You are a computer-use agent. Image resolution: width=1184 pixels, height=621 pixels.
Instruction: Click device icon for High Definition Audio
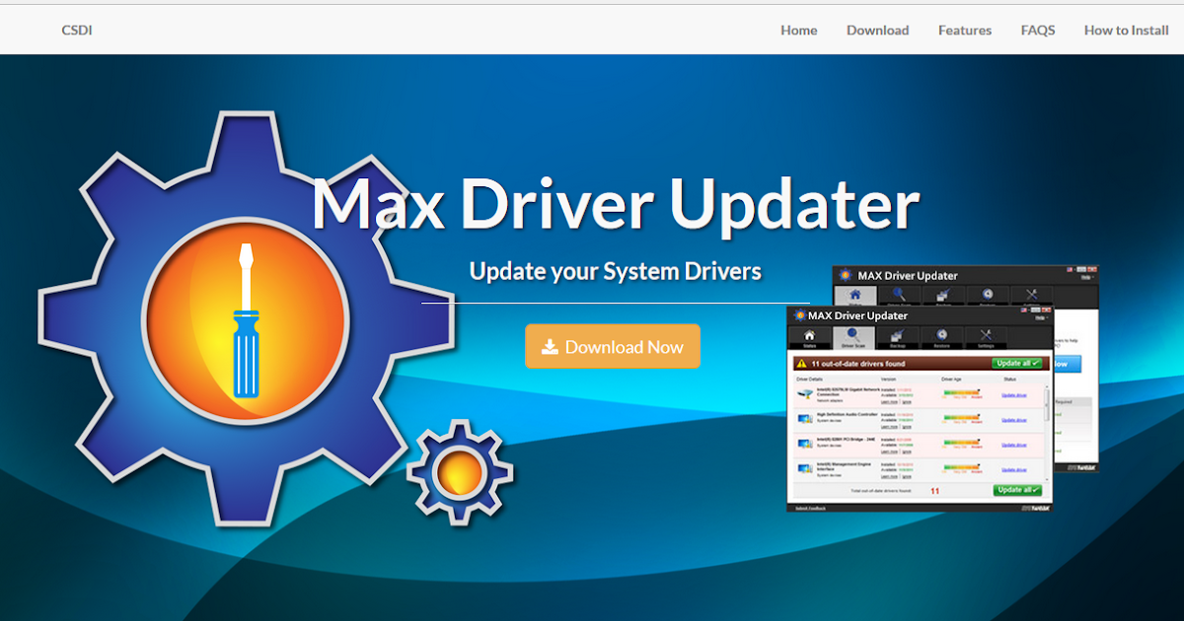(x=805, y=420)
